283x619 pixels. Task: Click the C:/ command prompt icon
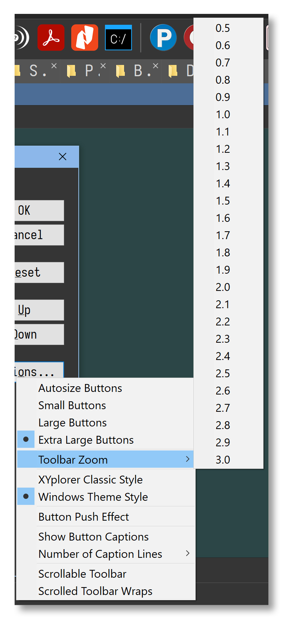click(x=118, y=38)
